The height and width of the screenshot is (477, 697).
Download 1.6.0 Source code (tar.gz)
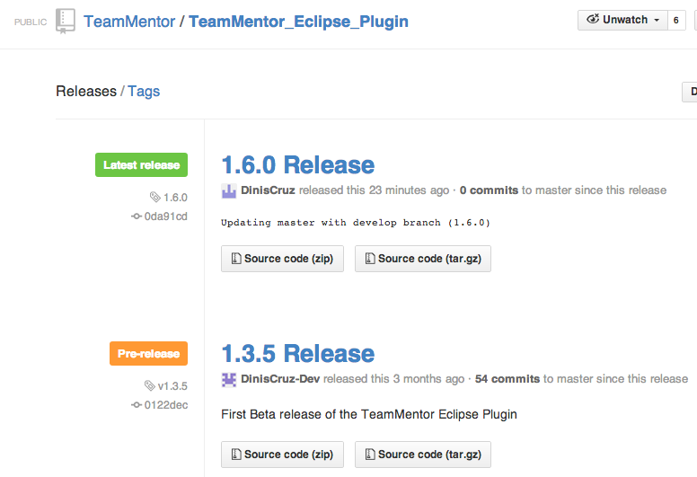point(422,259)
